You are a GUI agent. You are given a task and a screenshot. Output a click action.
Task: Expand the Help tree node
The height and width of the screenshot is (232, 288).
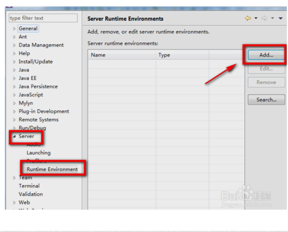pyautogui.click(x=14, y=53)
